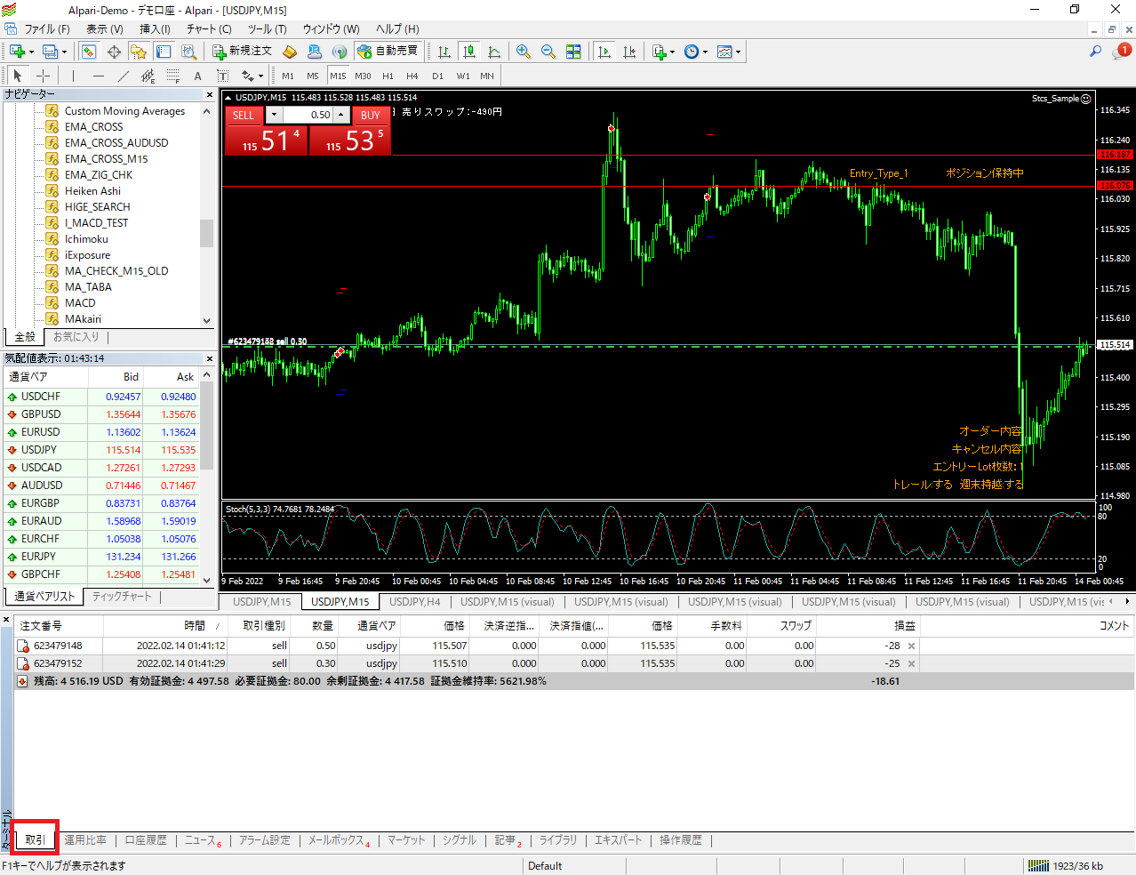Open the search magnifier icon
This screenshot has width=1136, height=875.
1095,52
